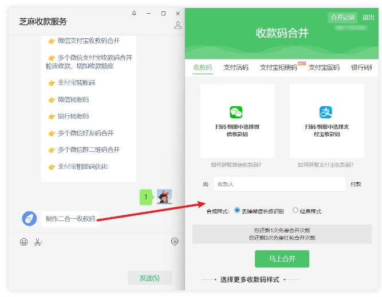Click the service account avatar
Viewport: 382px width, 297px height.
[x=29, y=219]
